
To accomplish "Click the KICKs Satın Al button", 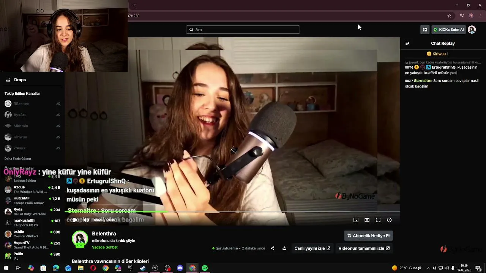I will (x=448, y=30).
